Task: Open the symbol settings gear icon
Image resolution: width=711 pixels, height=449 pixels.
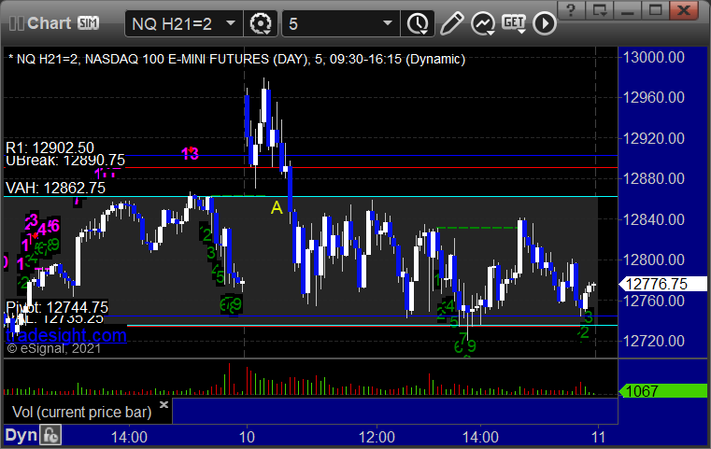Action: [261, 23]
